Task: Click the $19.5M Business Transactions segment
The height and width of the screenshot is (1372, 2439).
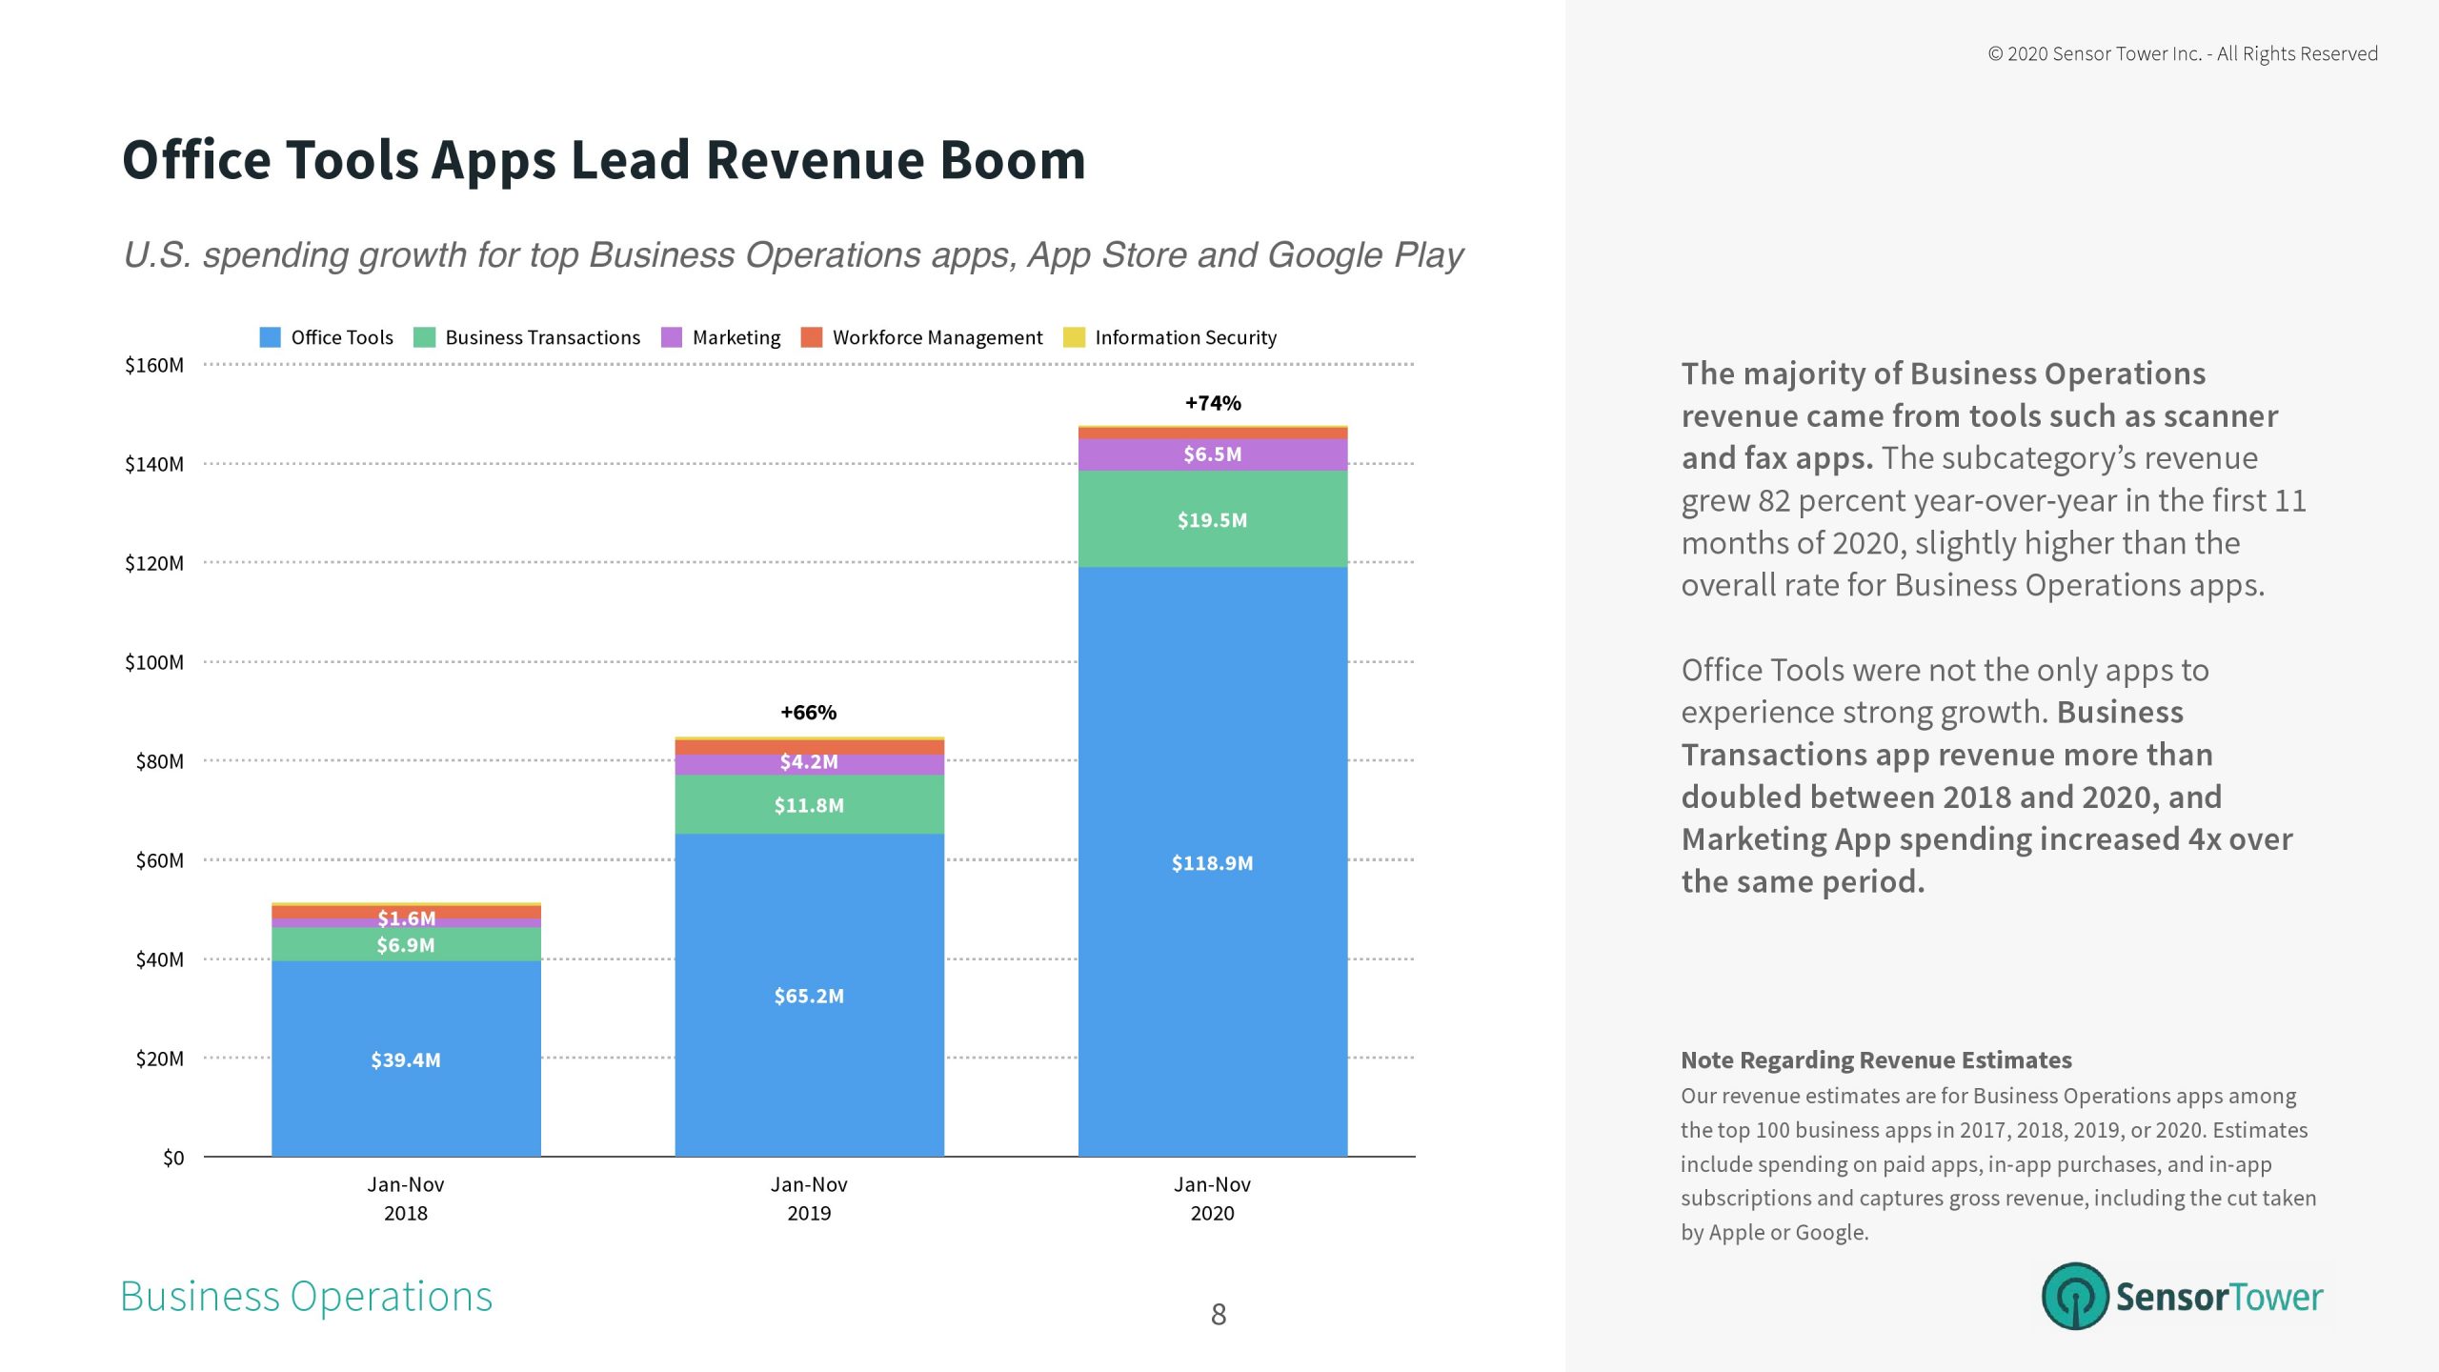Action: (1212, 519)
